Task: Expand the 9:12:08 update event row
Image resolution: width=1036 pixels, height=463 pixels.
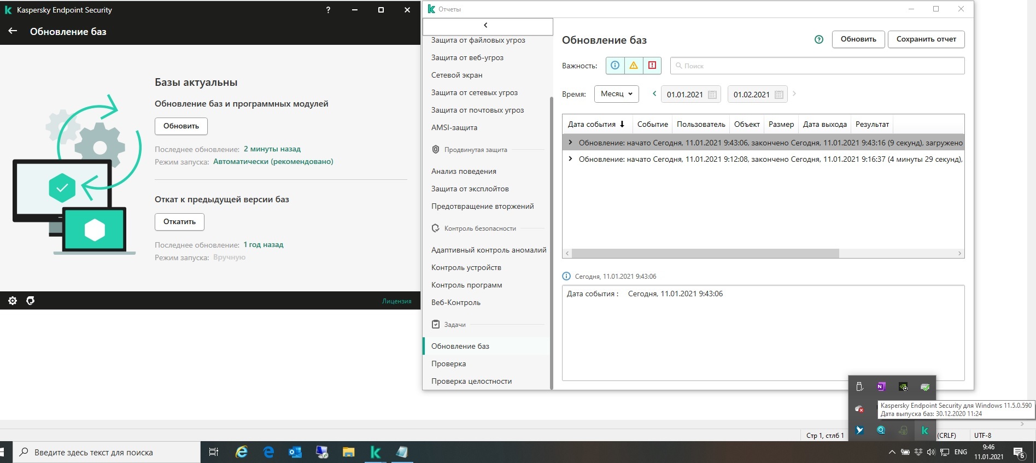Action: (x=570, y=159)
